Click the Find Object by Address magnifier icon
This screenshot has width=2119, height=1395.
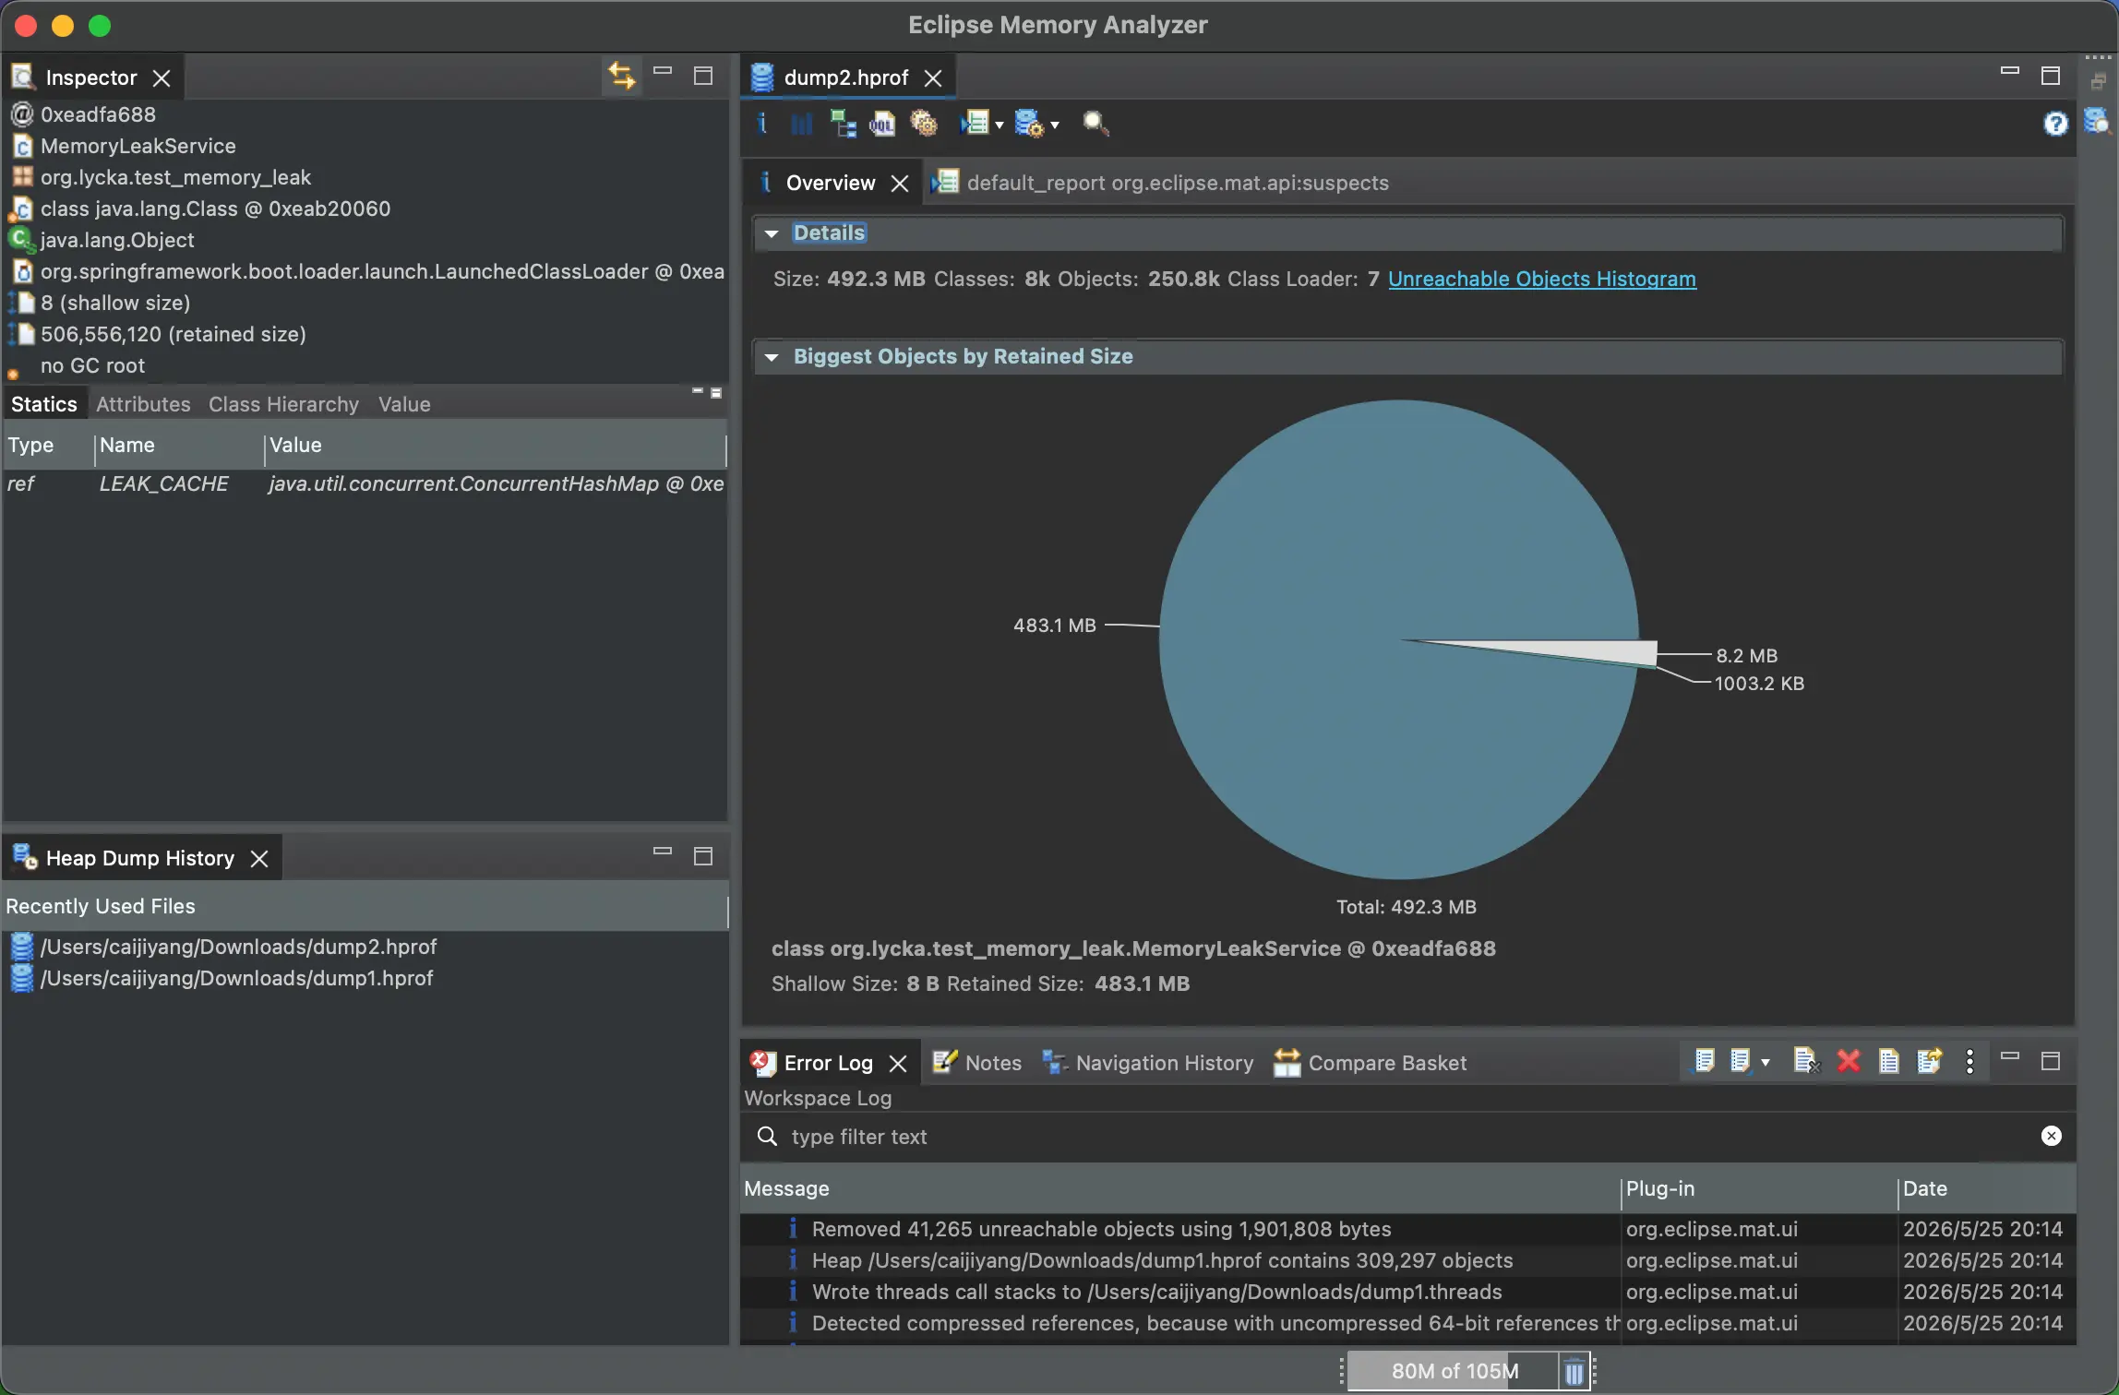coord(1095,123)
